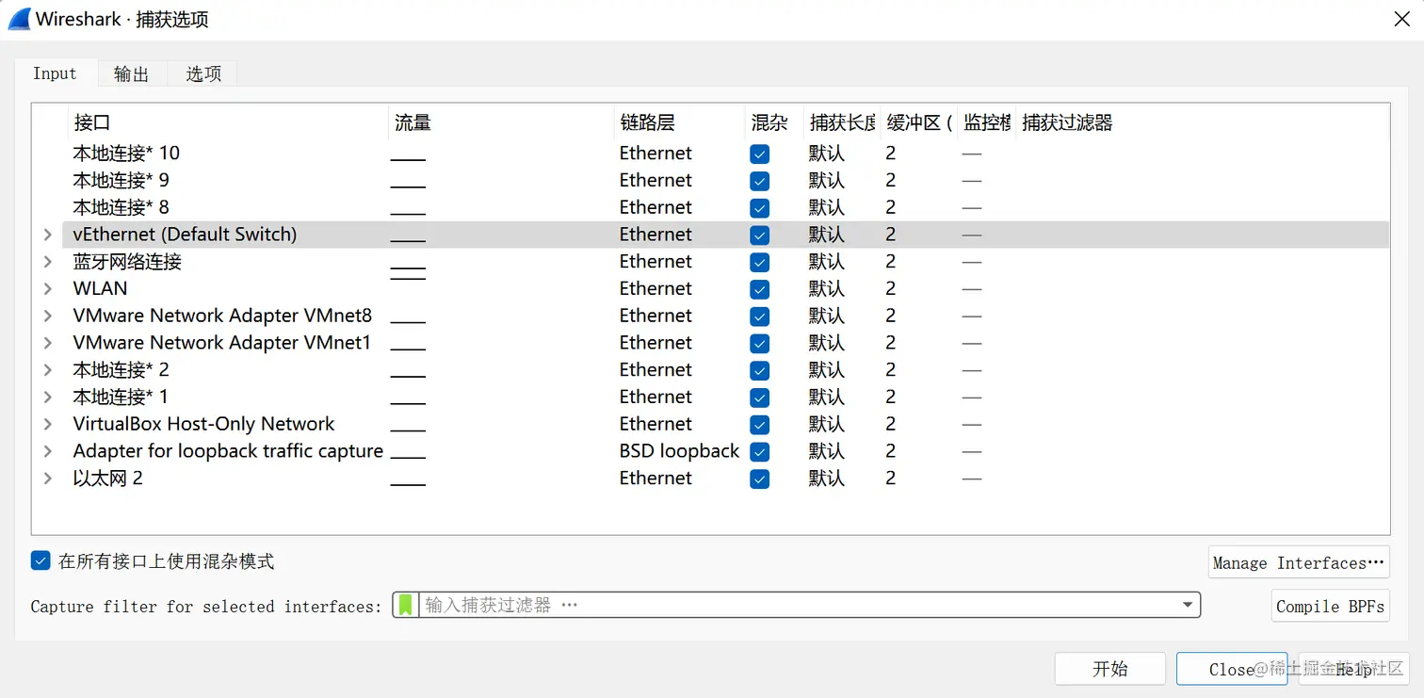The width and height of the screenshot is (1424, 698).
Task: Focus the 输入捕获过滤器 input field
Action: [797, 605]
